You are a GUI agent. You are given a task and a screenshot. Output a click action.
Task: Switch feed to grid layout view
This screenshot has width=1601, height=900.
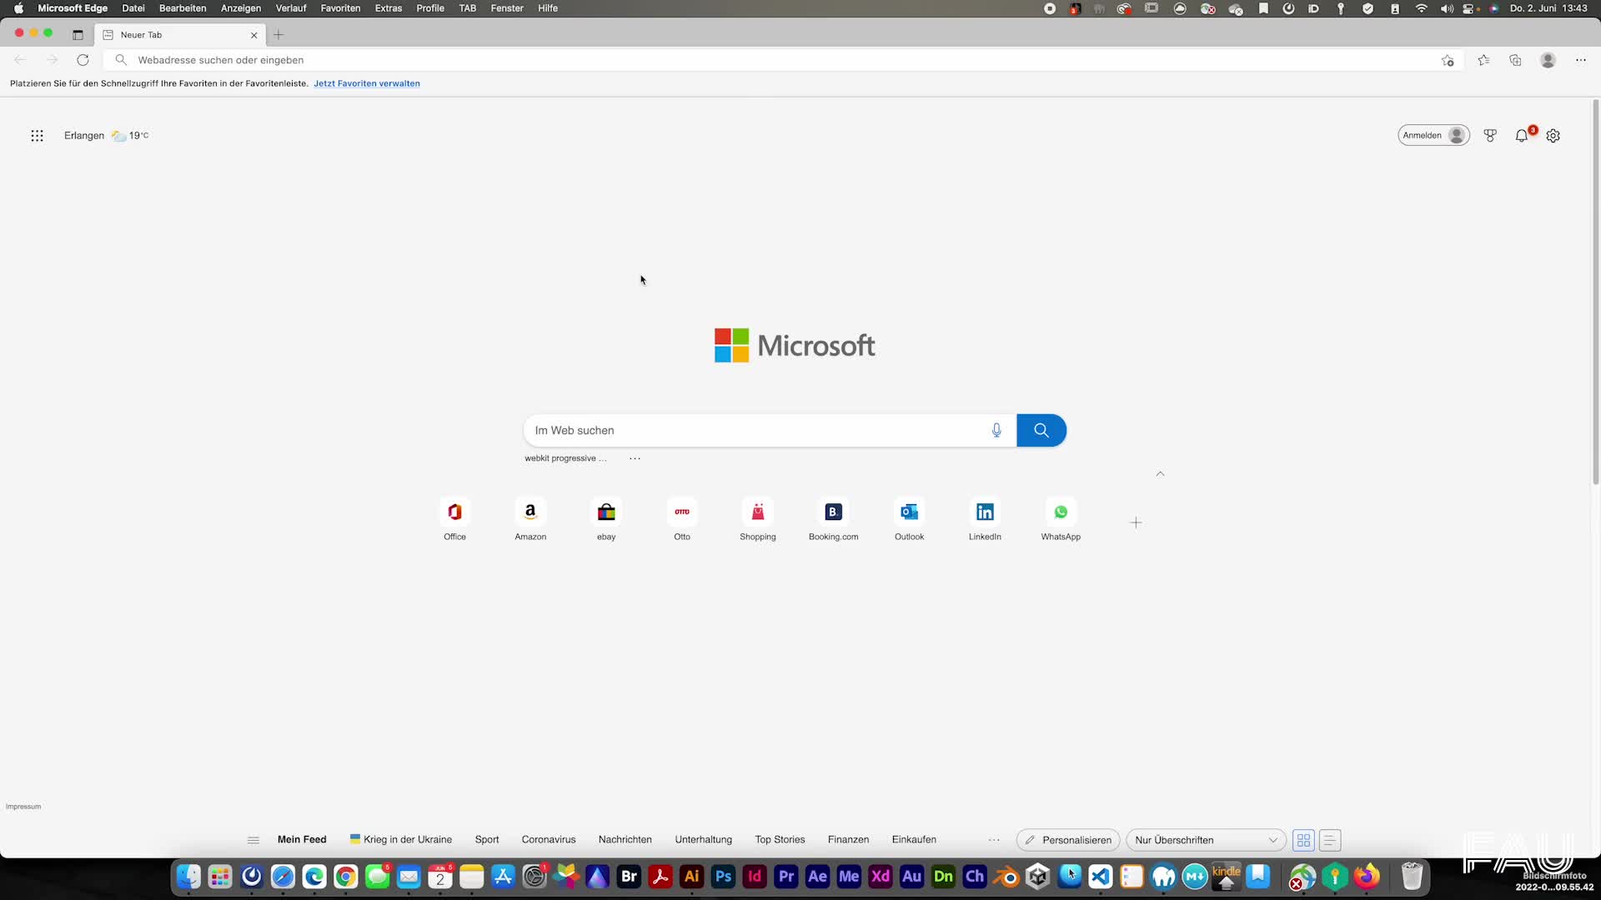click(x=1302, y=840)
